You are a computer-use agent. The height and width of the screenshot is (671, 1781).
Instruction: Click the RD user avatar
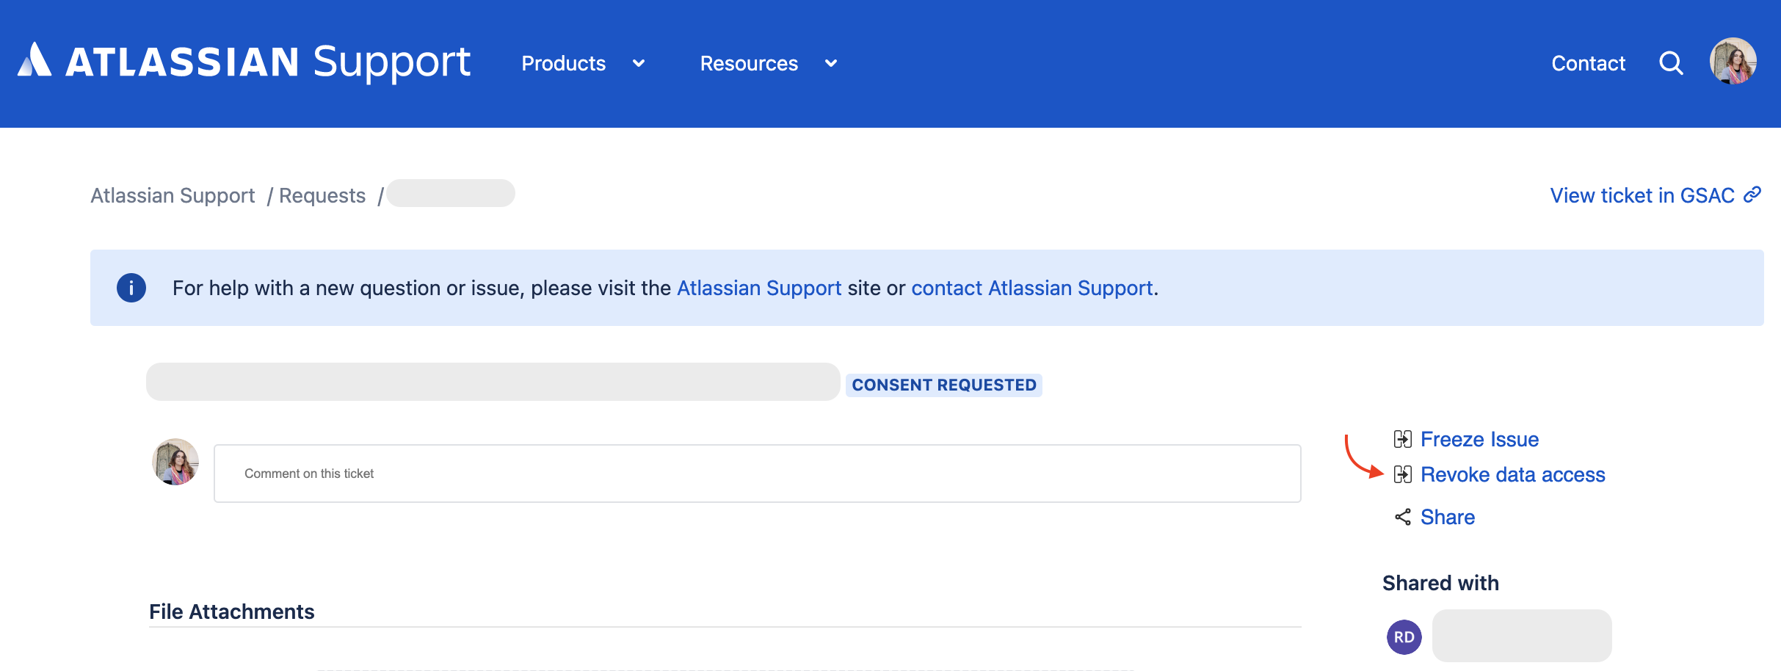click(1404, 636)
